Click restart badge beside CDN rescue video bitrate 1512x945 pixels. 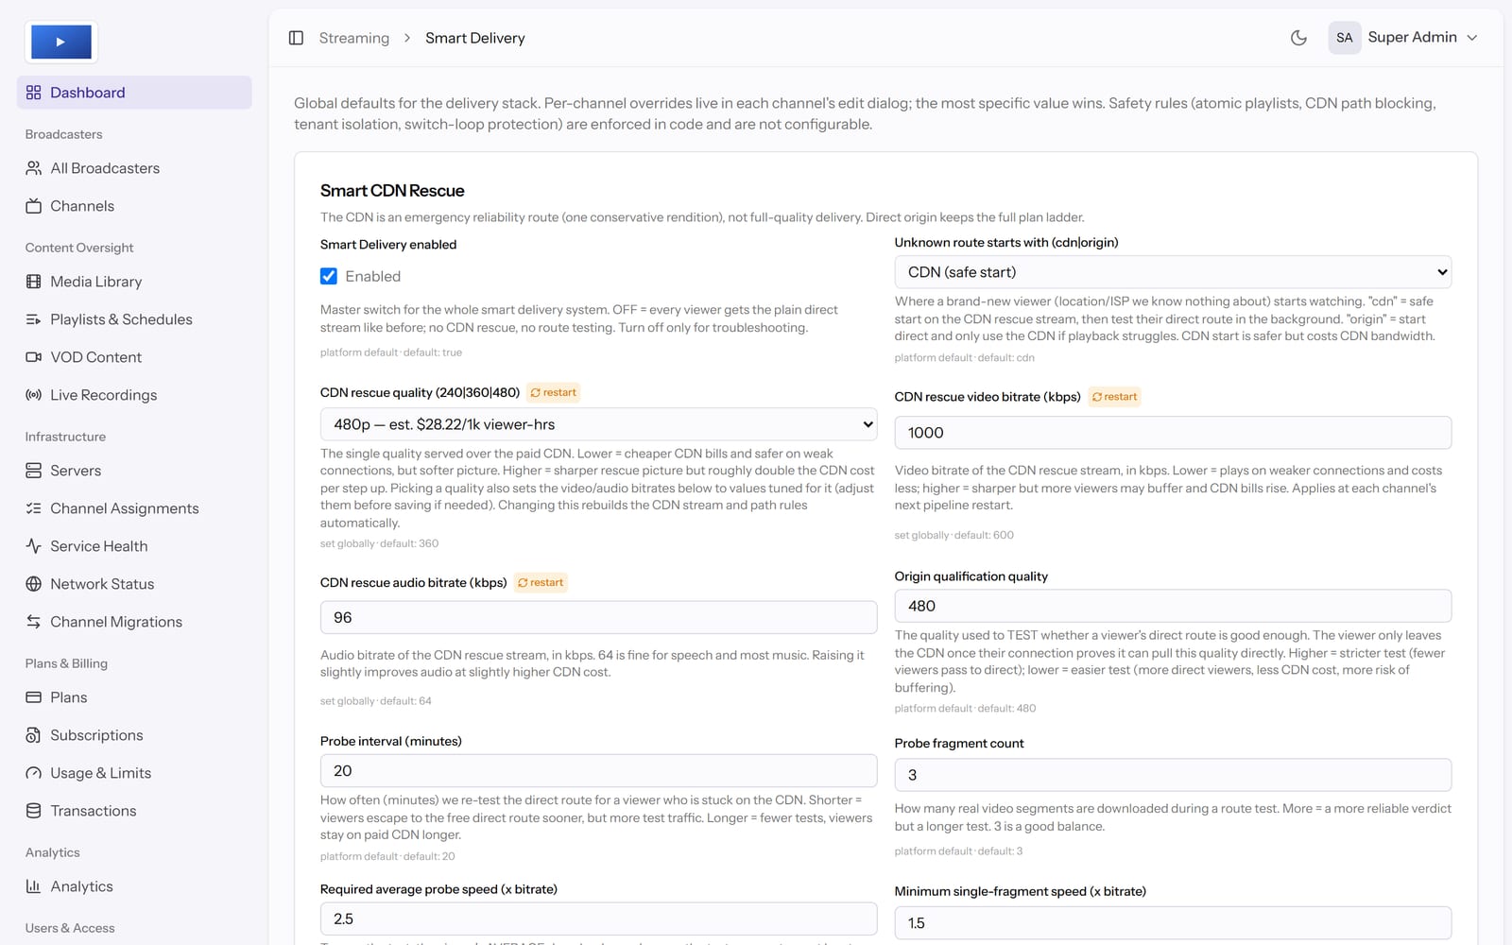[x=1115, y=397]
